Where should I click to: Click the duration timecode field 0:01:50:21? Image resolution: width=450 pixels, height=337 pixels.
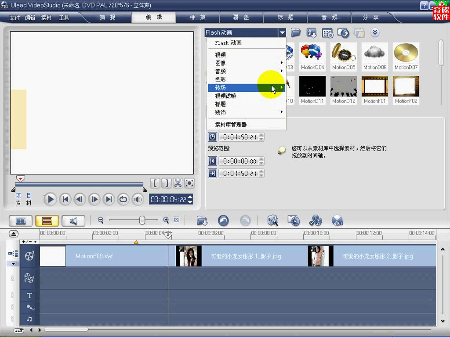pos(239,137)
